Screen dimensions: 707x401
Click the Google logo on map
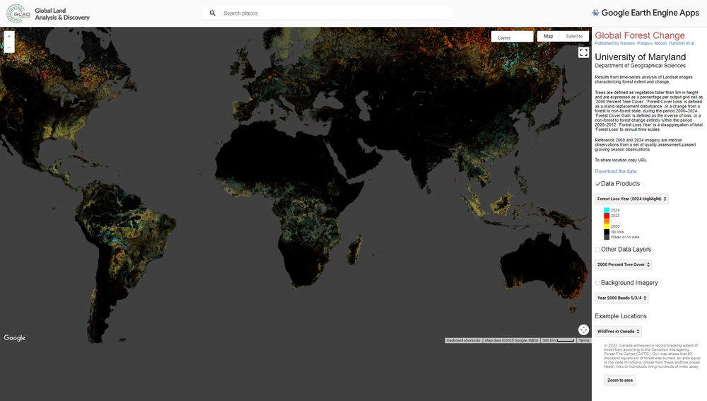coord(14,337)
